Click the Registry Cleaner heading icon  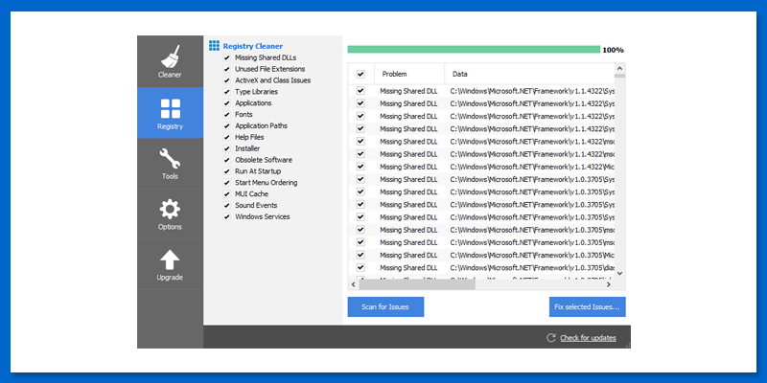[x=214, y=45]
